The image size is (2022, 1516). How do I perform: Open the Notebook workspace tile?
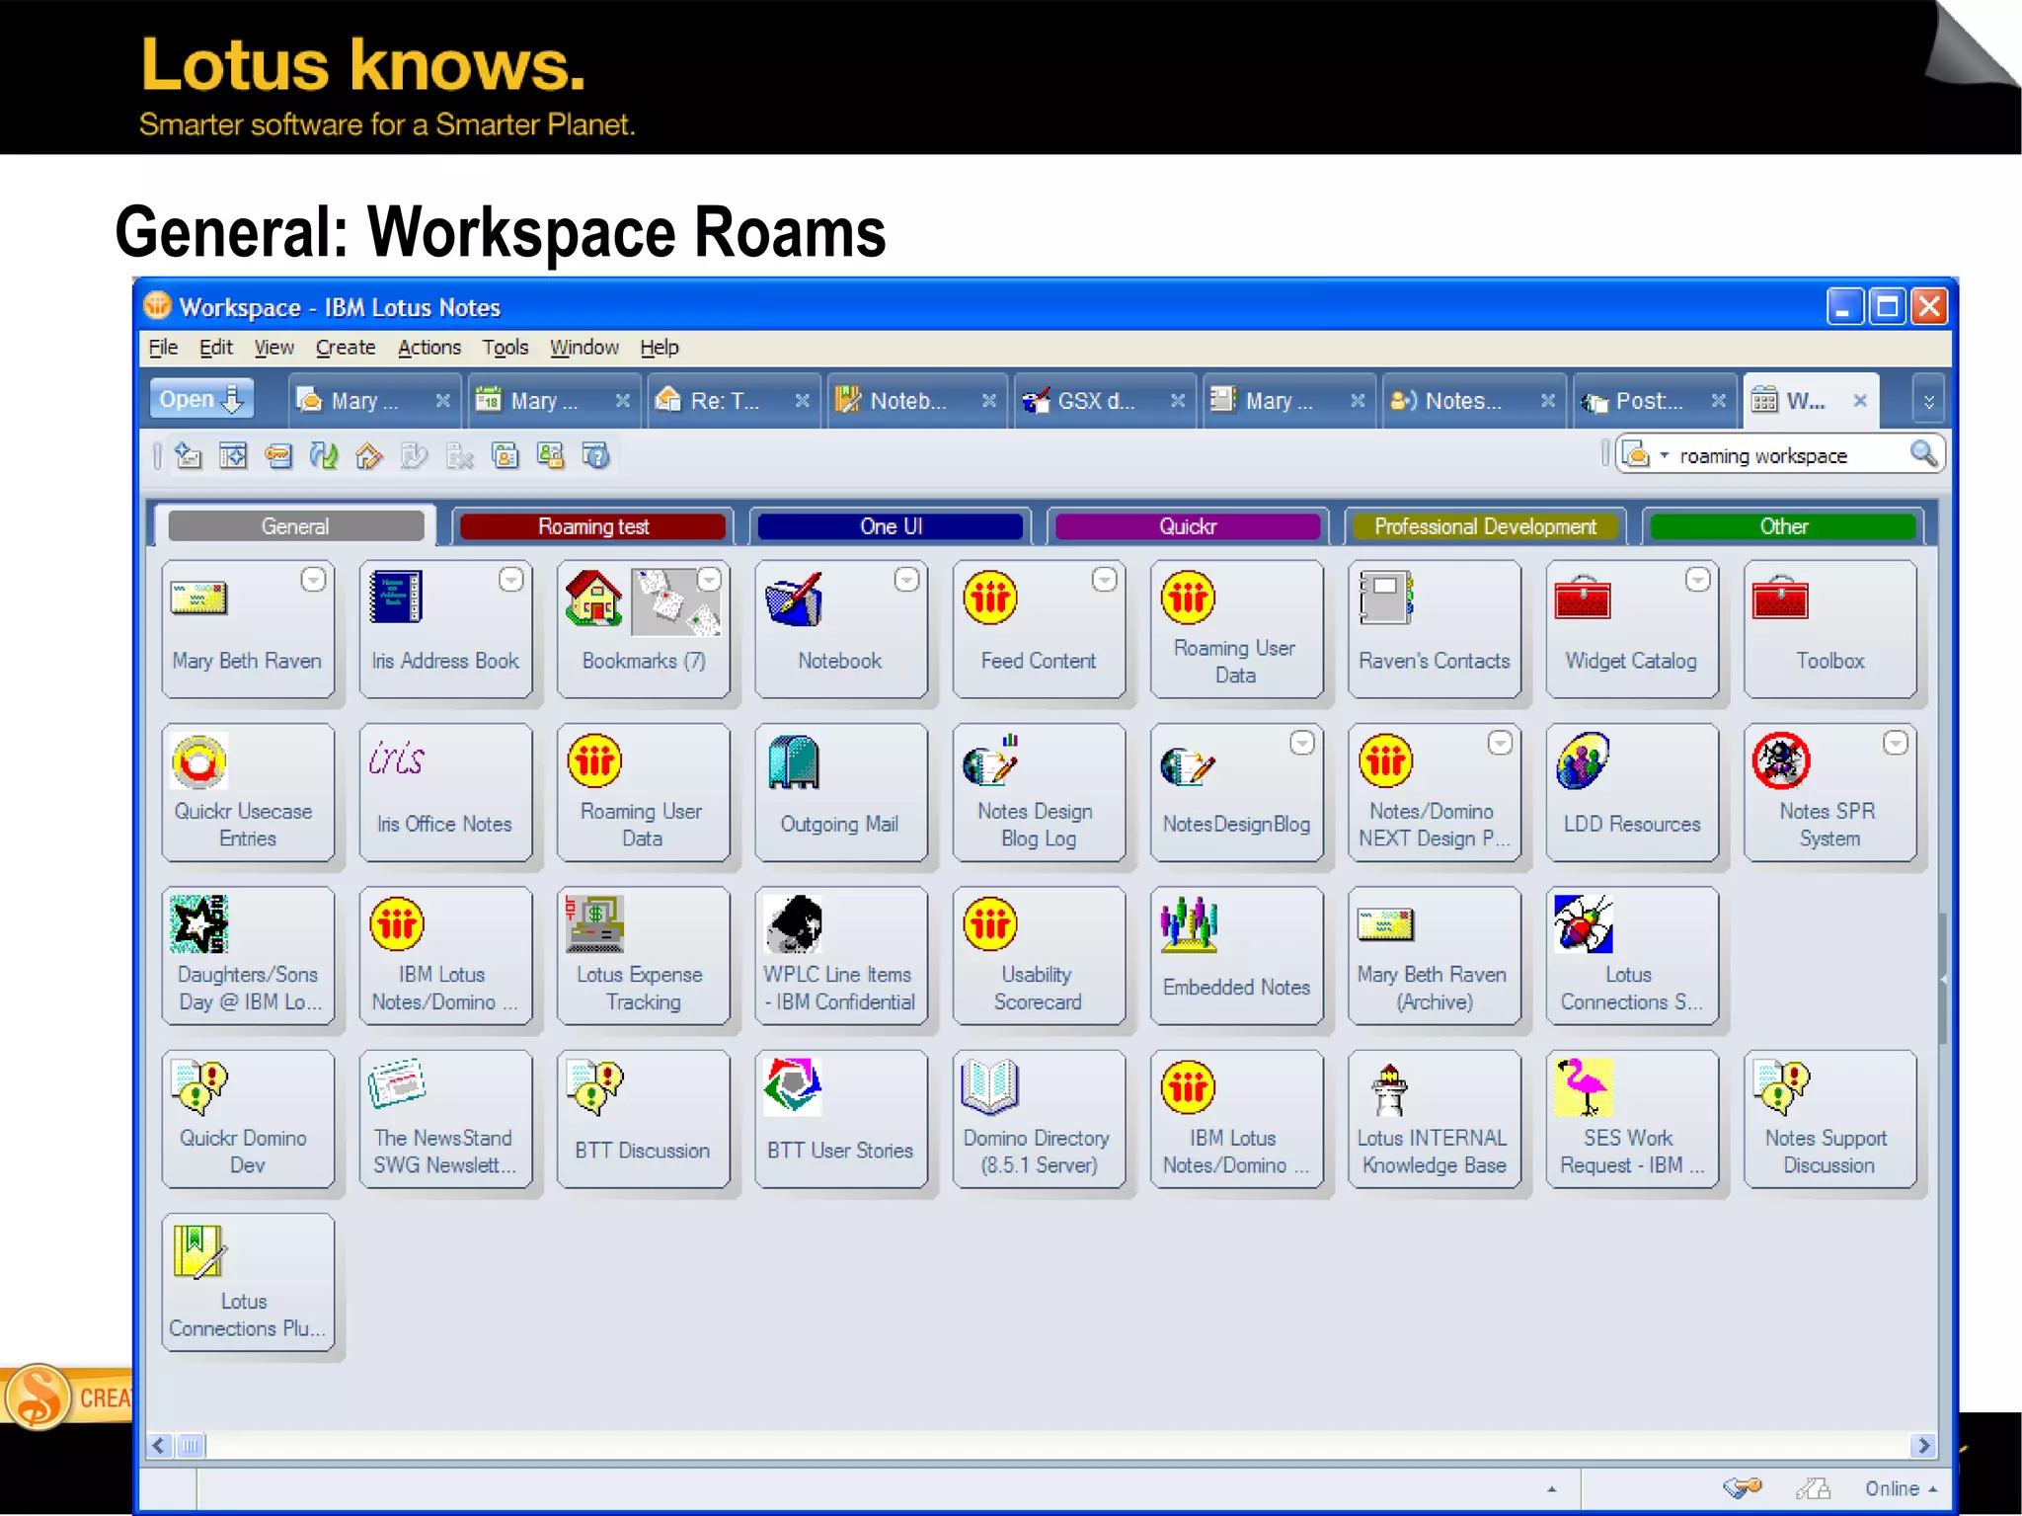click(841, 628)
